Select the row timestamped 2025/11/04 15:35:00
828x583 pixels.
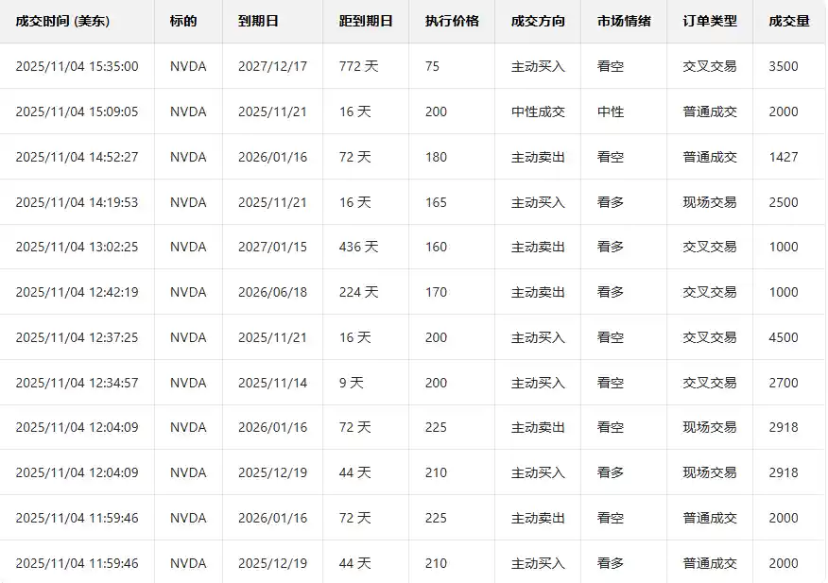[x=77, y=66]
